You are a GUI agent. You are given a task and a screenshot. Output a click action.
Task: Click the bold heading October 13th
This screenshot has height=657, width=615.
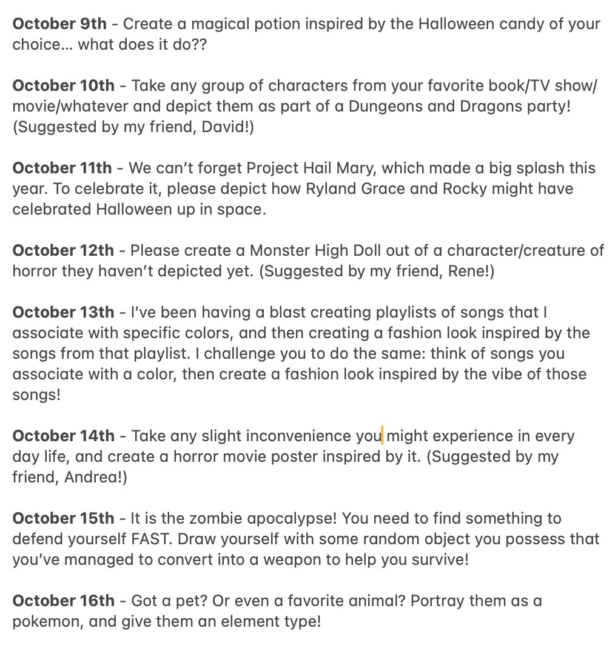point(63,312)
